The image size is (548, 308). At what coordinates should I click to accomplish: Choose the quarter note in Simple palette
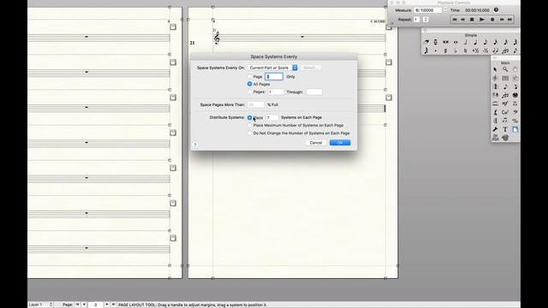[x=475, y=42]
